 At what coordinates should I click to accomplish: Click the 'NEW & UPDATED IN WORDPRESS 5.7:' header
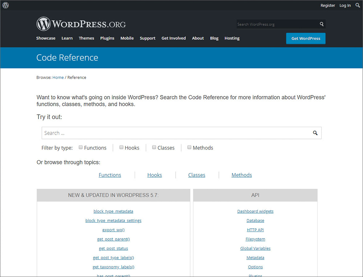coord(113,195)
